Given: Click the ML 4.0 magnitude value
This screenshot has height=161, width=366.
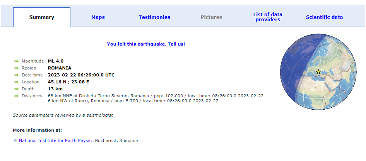Looking at the screenshot, I should 56,61.
